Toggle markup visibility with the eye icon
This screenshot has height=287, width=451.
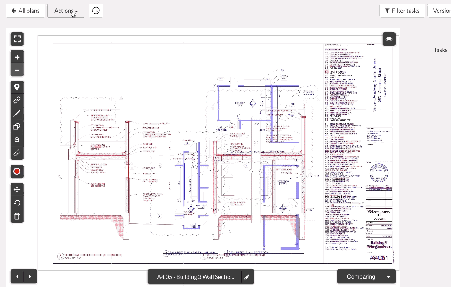coord(389,39)
